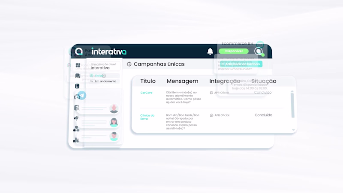
Task: Select red-haired male avatar contact card
Action: (x=99, y=109)
